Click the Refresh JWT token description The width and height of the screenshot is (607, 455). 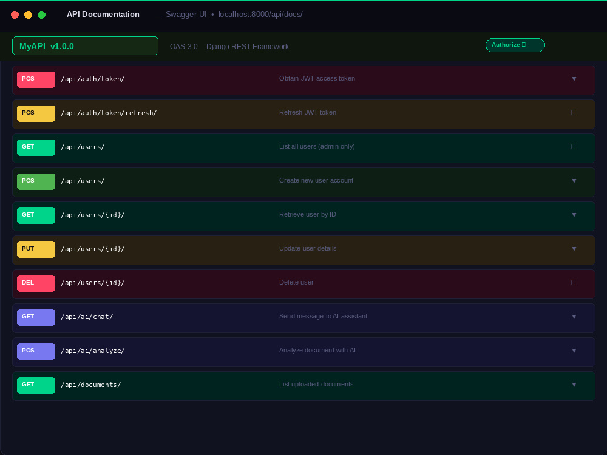[x=308, y=113]
